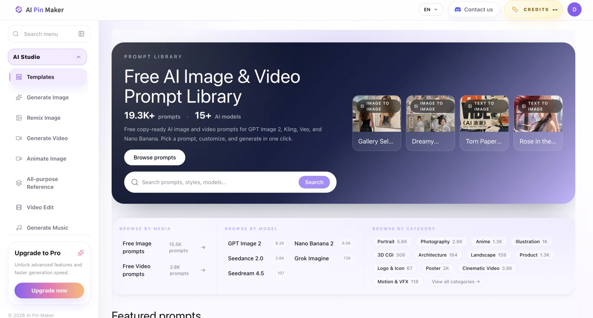The height and width of the screenshot is (318, 593).
Task: Click the Templates grid icon in sidebar
Action: 19,77
